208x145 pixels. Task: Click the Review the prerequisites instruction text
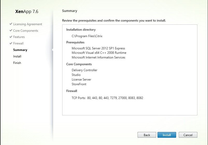[x=114, y=21]
